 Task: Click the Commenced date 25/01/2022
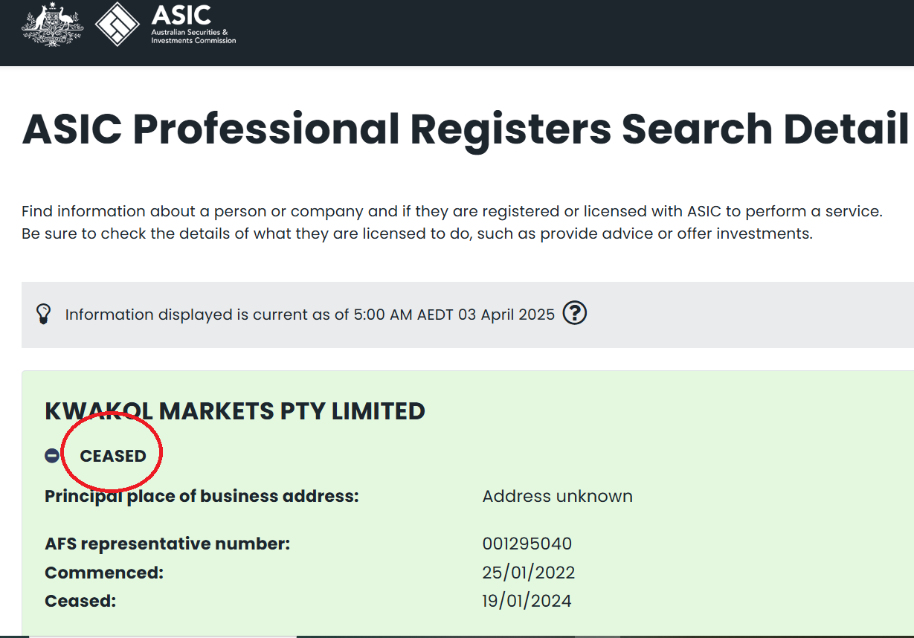coord(529,573)
